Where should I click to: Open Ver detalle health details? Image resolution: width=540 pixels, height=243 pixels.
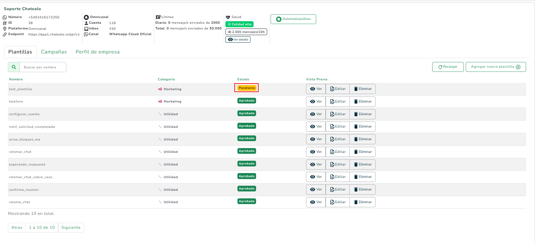(x=238, y=40)
